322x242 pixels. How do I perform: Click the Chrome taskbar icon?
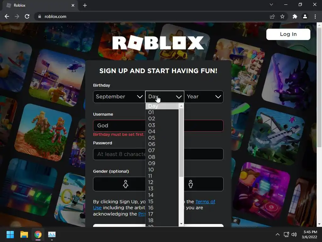[x=38, y=234]
